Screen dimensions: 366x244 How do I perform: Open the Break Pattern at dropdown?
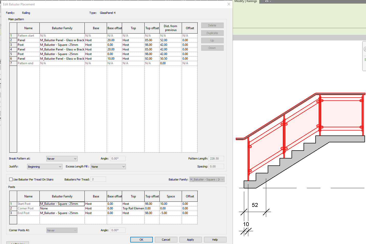[x=74, y=158]
